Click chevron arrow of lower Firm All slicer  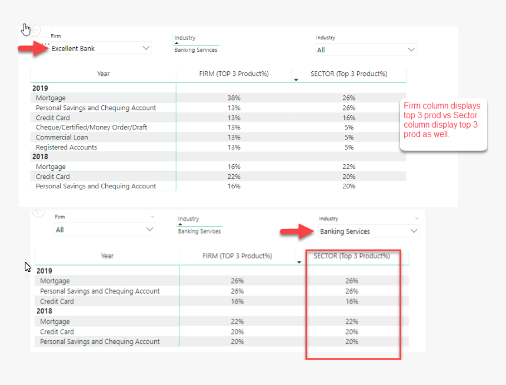coord(149,230)
